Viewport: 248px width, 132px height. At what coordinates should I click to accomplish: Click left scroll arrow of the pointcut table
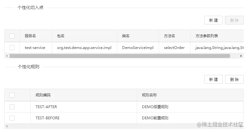7,56
